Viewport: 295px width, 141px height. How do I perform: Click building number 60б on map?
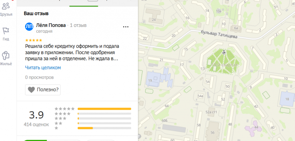point(164,121)
